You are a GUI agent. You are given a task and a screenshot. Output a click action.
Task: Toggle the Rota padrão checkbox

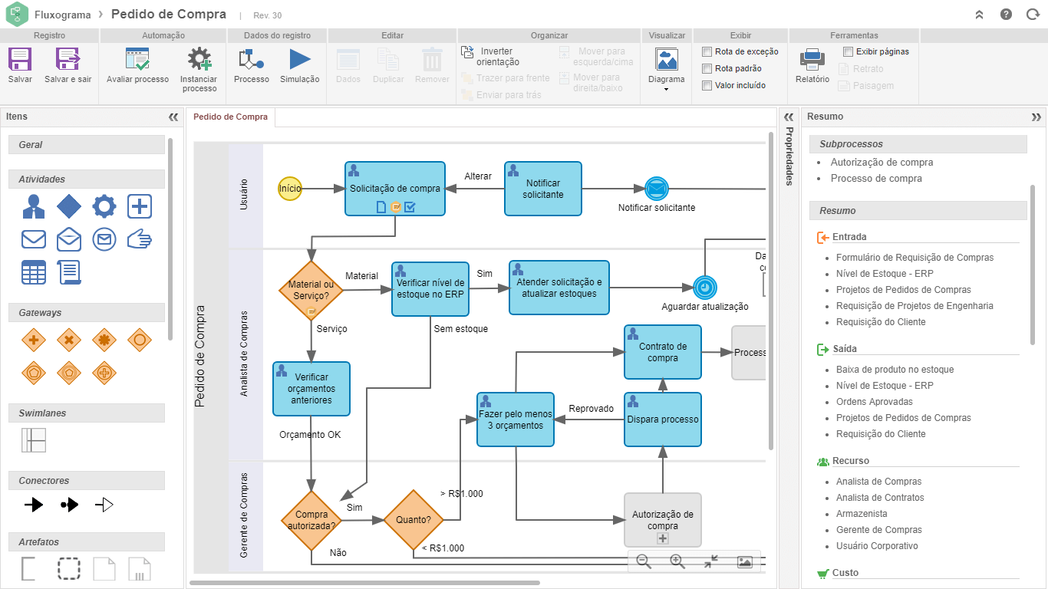pyautogui.click(x=707, y=68)
